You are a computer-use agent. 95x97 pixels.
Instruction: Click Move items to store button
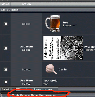tap(39, 89)
